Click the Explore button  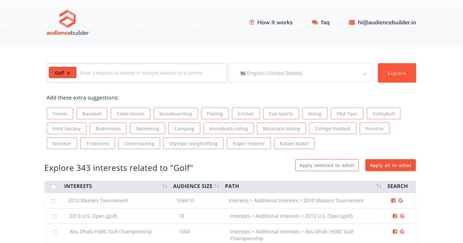click(397, 73)
